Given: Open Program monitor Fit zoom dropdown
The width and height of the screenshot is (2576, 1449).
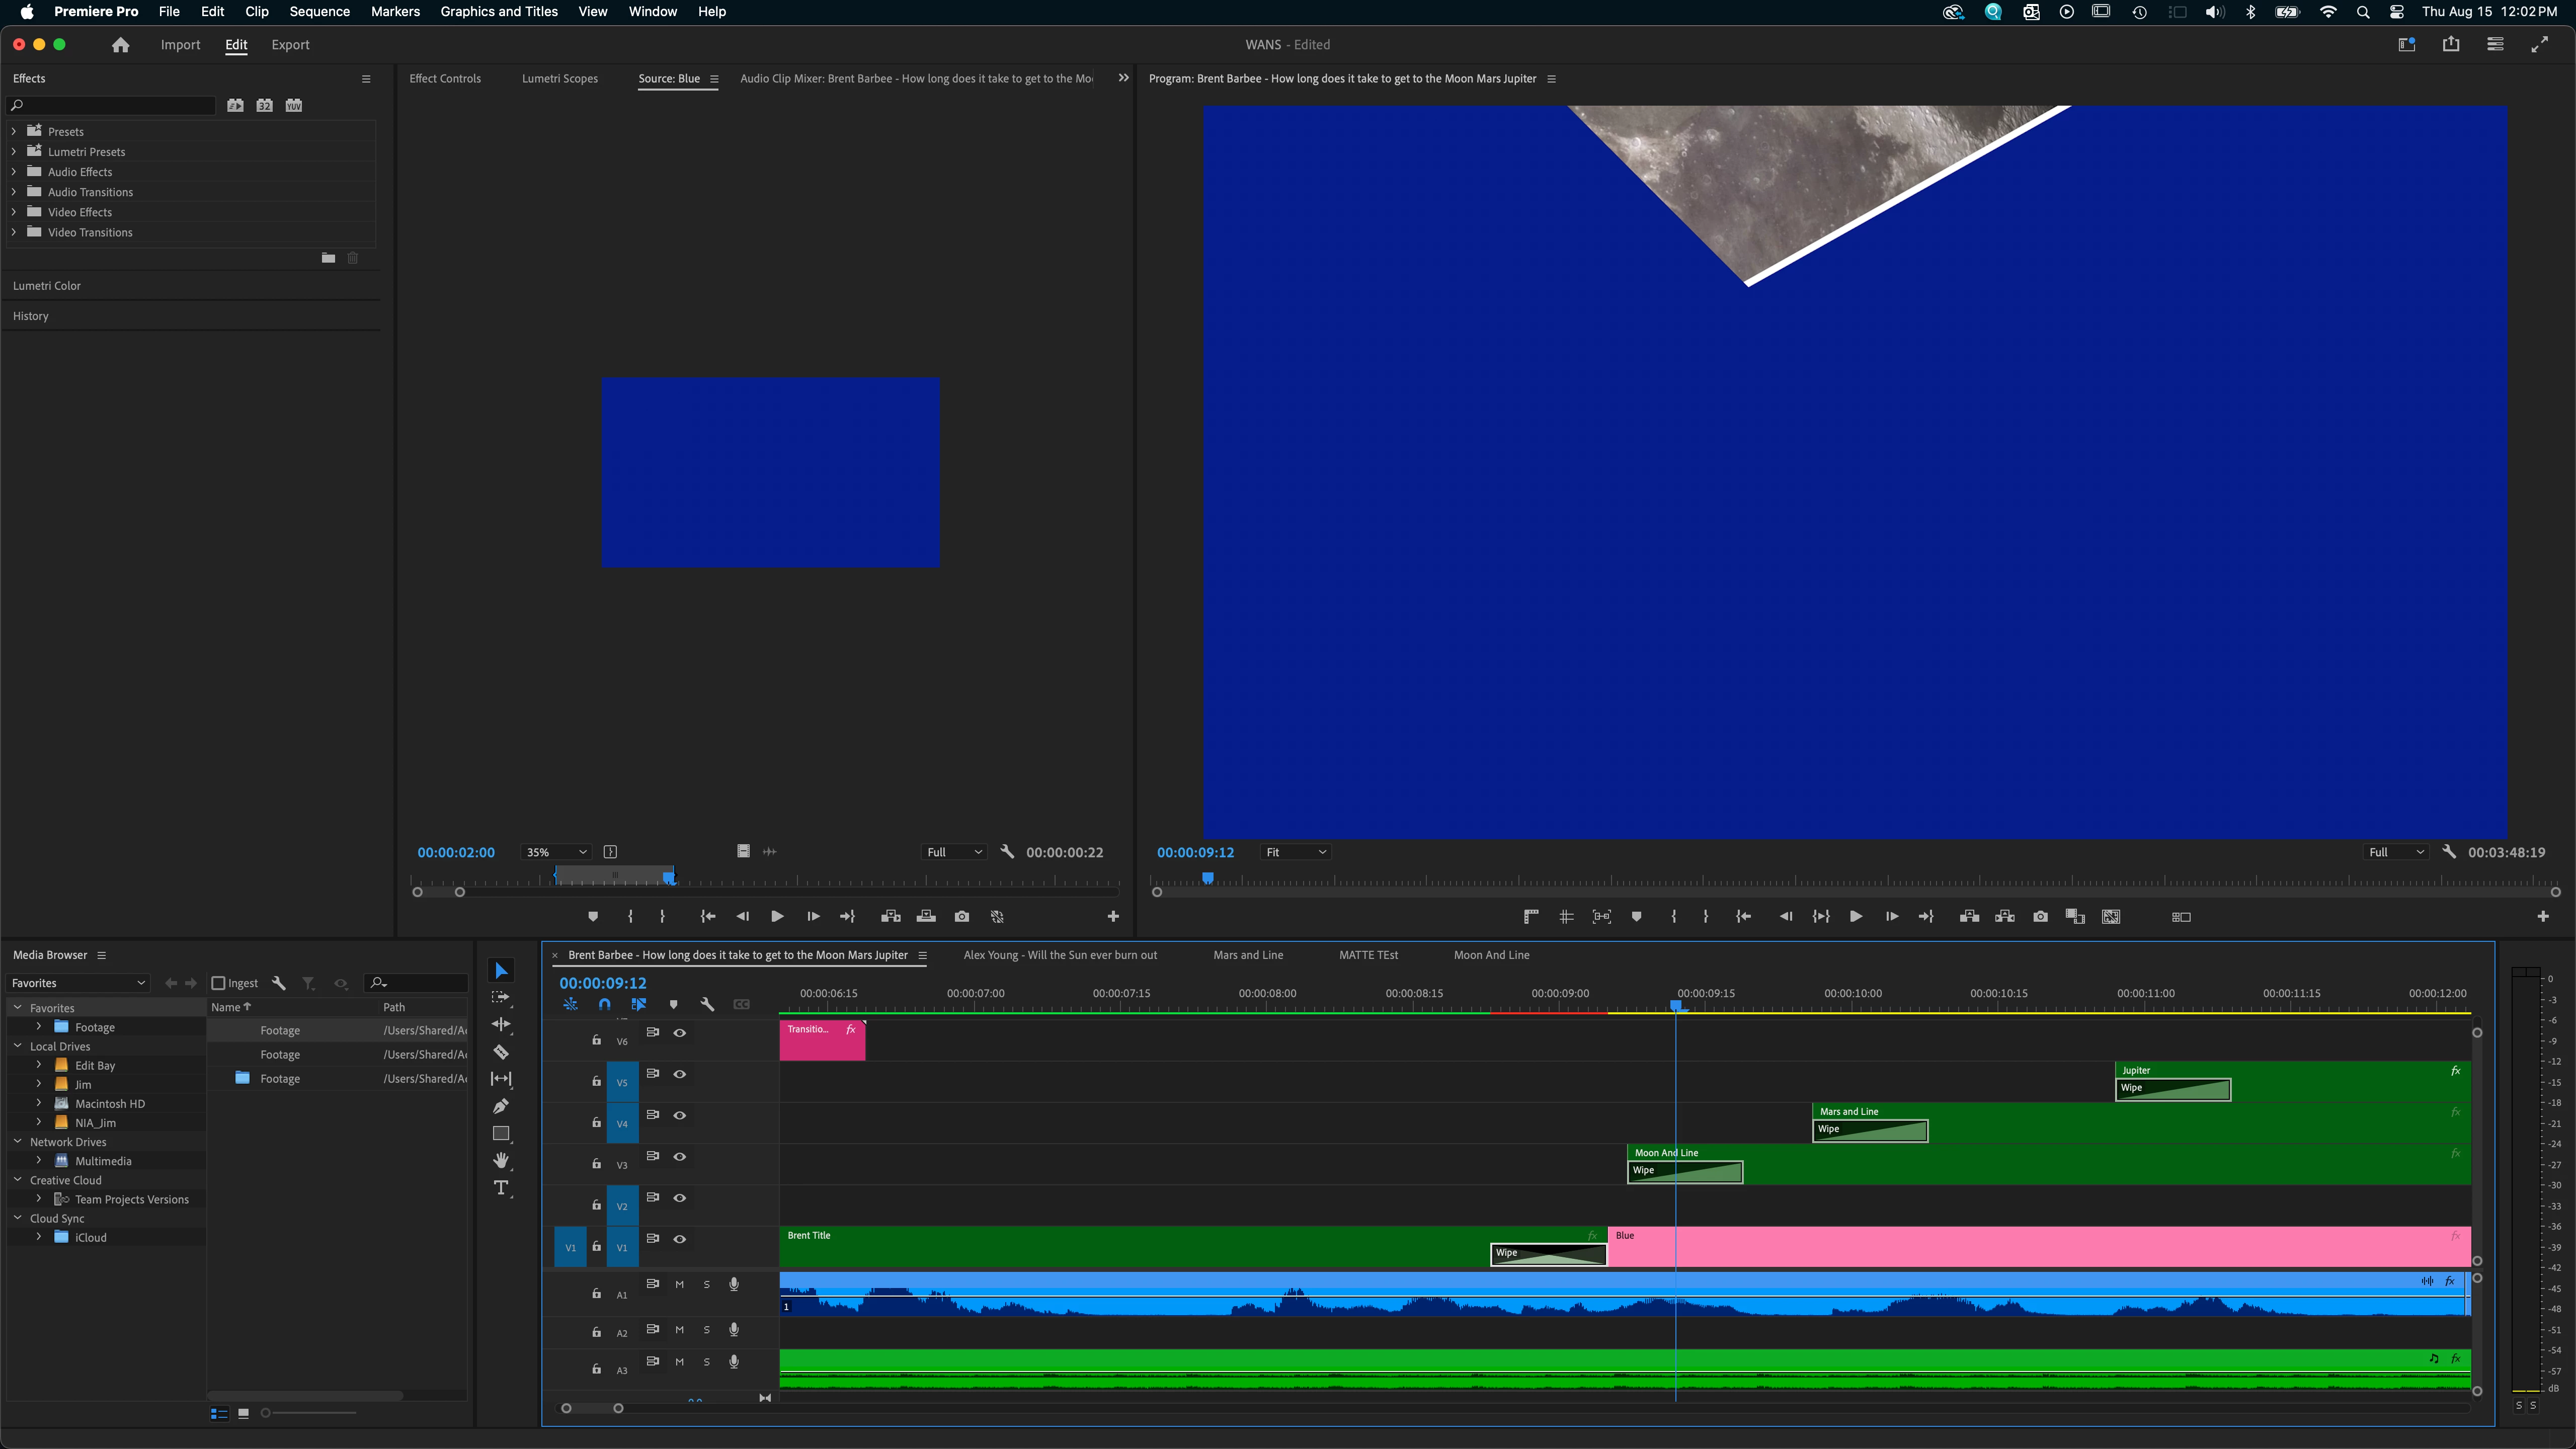Looking at the screenshot, I should (1295, 852).
